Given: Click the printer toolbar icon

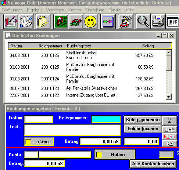Looking at the screenshot, I should click(x=158, y=22).
